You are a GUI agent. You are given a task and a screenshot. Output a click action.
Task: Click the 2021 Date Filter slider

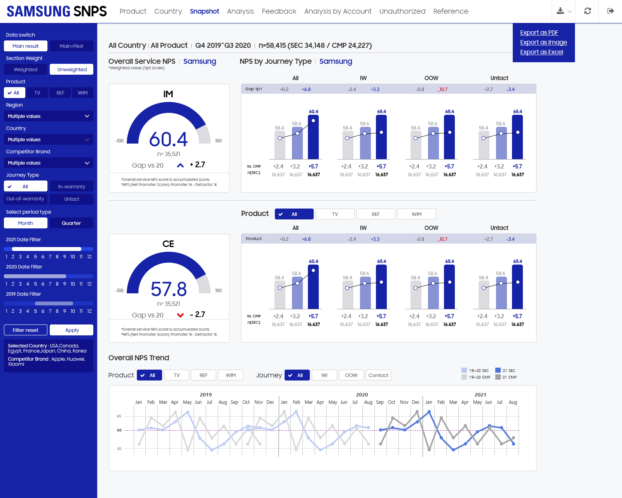(49, 249)
